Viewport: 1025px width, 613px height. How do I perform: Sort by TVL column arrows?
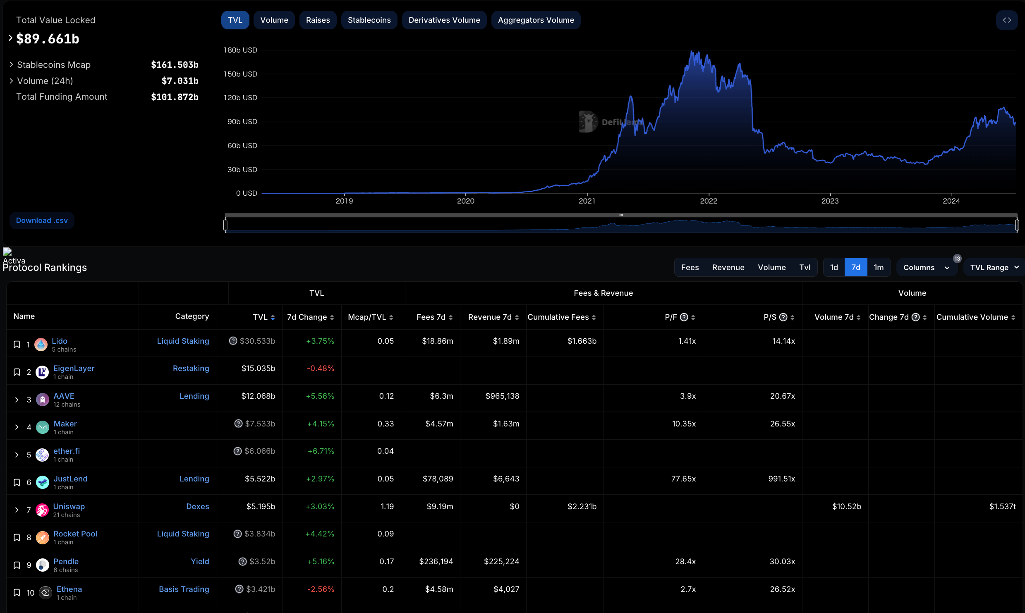273,317
